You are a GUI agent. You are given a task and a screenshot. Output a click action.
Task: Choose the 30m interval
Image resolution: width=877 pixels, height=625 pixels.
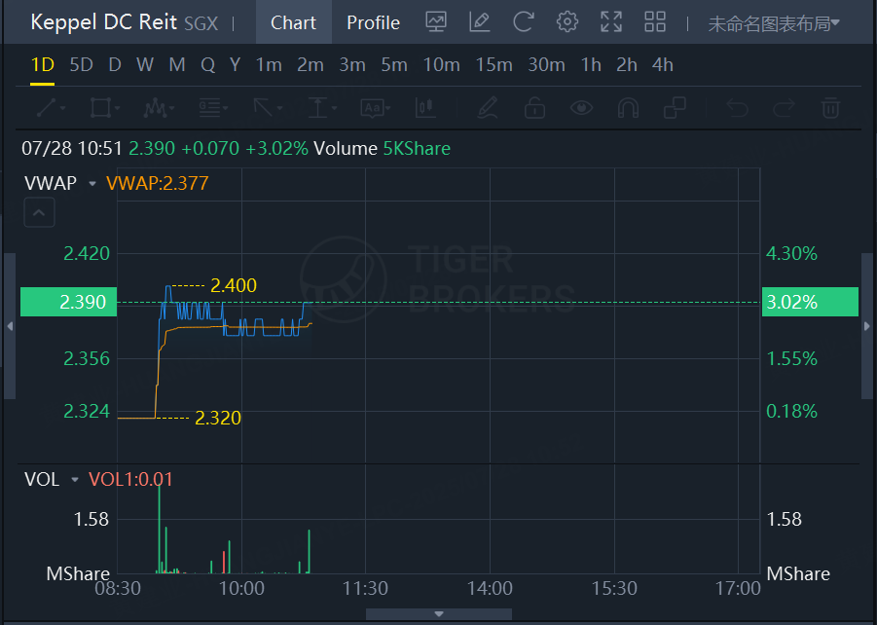click(546, 65)
